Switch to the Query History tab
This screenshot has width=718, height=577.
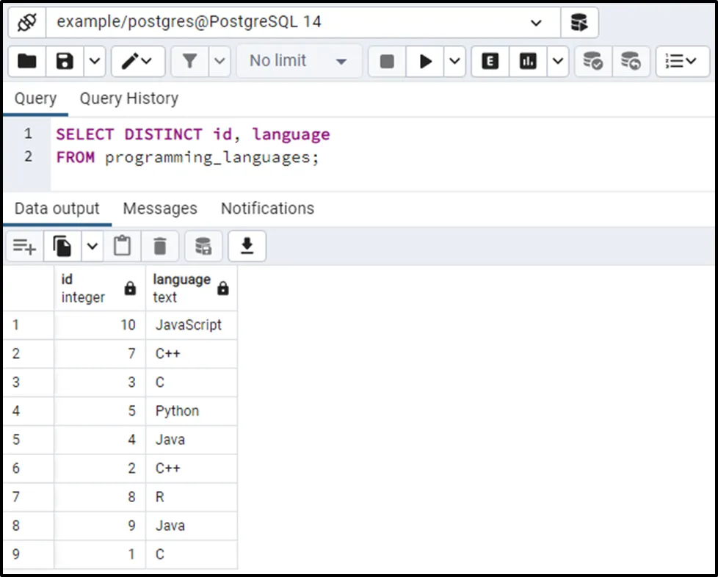click(129, 98)
